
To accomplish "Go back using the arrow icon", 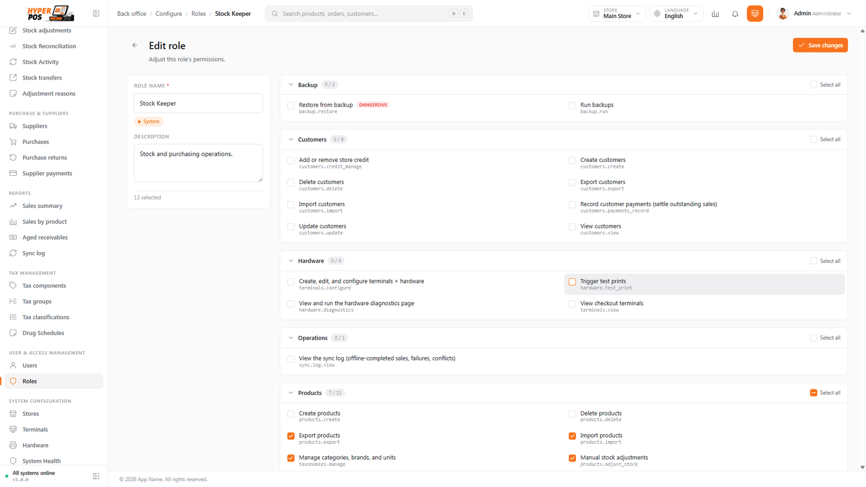I will (x=135, y=45).
